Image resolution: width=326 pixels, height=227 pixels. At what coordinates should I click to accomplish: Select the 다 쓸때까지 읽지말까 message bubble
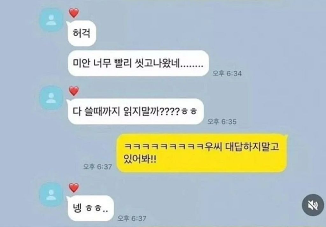pos(136,111)
